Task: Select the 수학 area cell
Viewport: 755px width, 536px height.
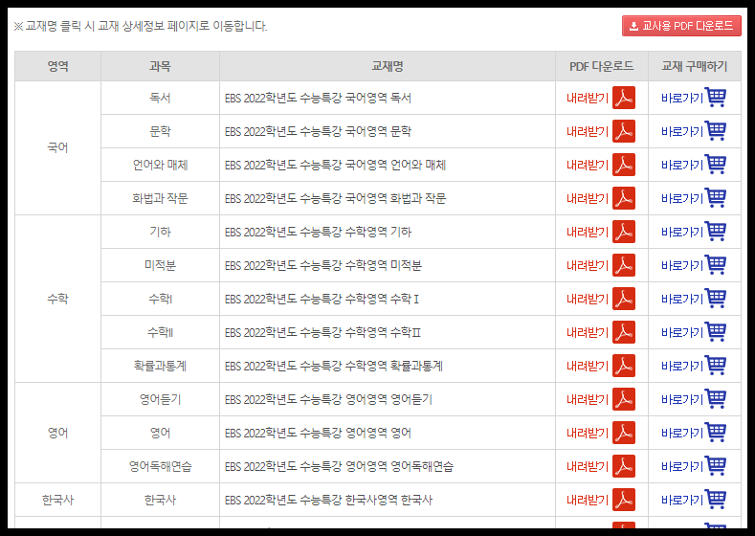Action: pyautogui.click(x=57, y=299)
